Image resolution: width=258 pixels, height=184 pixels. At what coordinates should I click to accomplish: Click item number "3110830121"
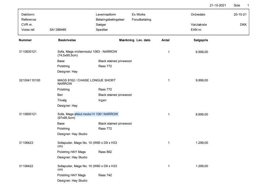coord(28,52)
